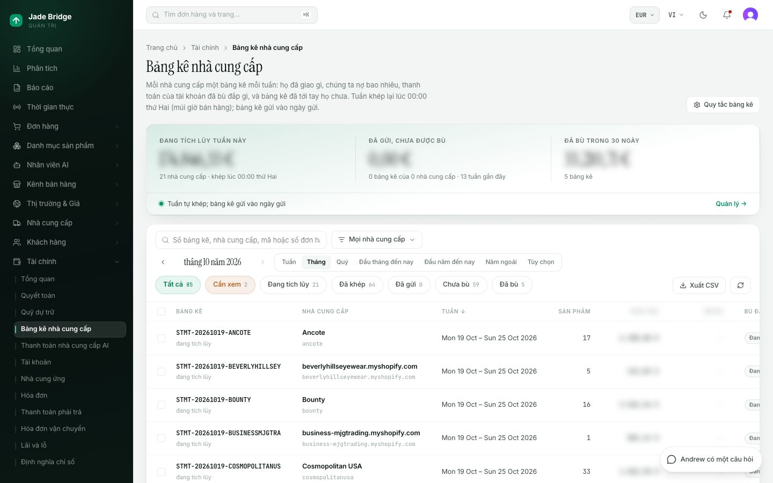Open notifications bell icon
773x483 pixels.
click(727, 15)
